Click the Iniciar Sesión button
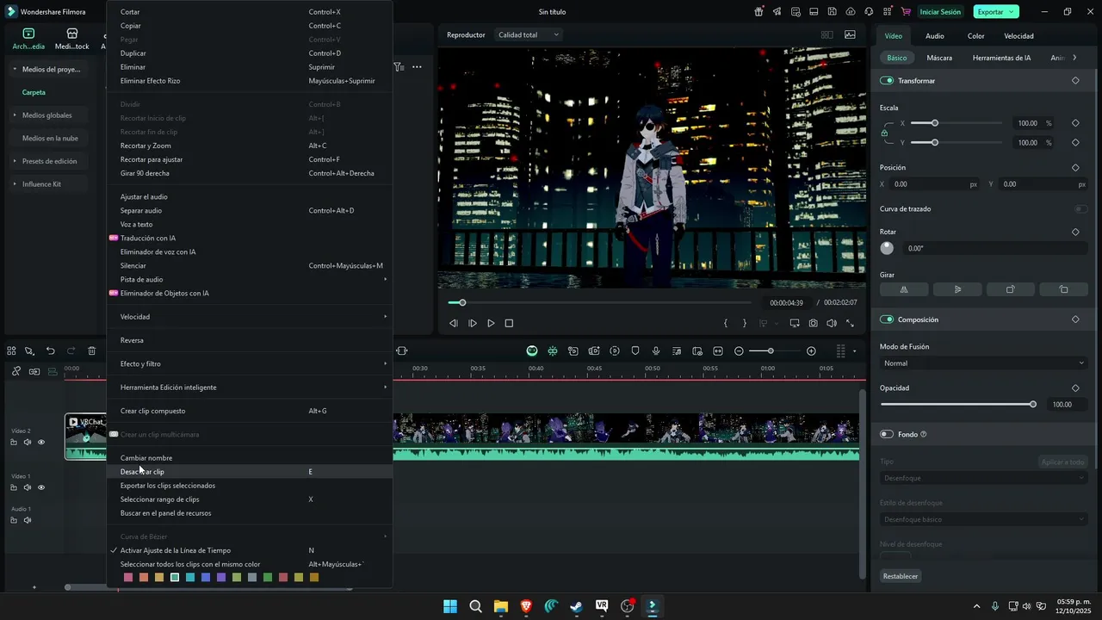1102x620 pixels. point(940,12)
